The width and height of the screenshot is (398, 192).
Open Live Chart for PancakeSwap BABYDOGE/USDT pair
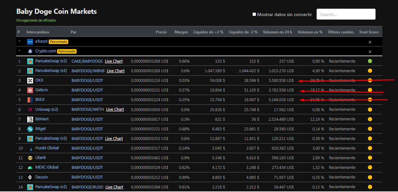click(114, 139)
